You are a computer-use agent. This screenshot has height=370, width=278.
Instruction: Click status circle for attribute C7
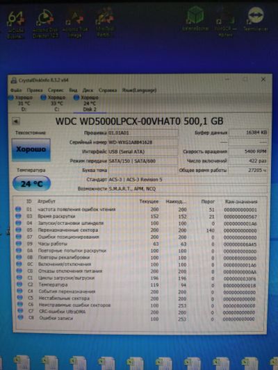tap(20, 311)
